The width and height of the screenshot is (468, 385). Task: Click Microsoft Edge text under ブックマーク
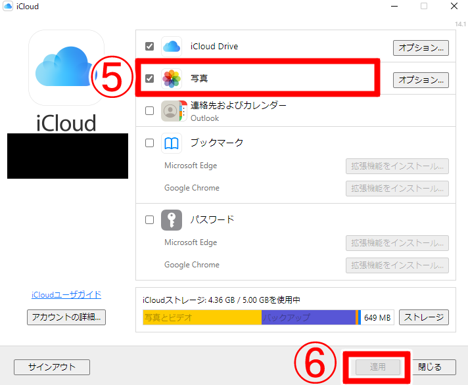[191, 166]
